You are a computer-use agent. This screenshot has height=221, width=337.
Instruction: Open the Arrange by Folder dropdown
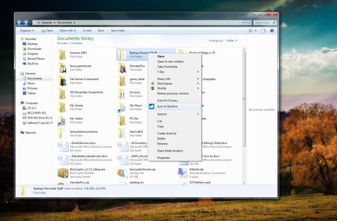tap(232, 41)
